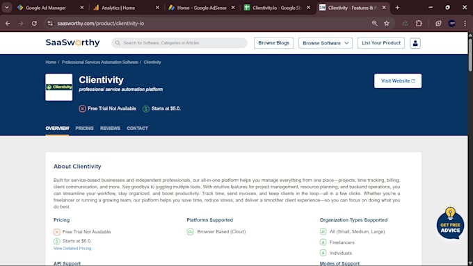
Task: Open View Detailed Pricing link
Action: 72,248
